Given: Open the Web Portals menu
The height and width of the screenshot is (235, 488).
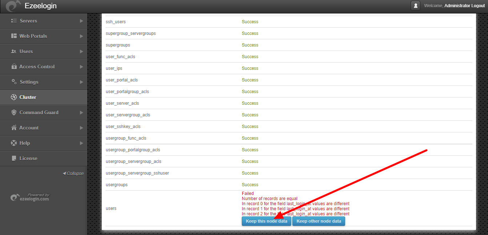Looking at the screenshot, I should click(44, 36).
